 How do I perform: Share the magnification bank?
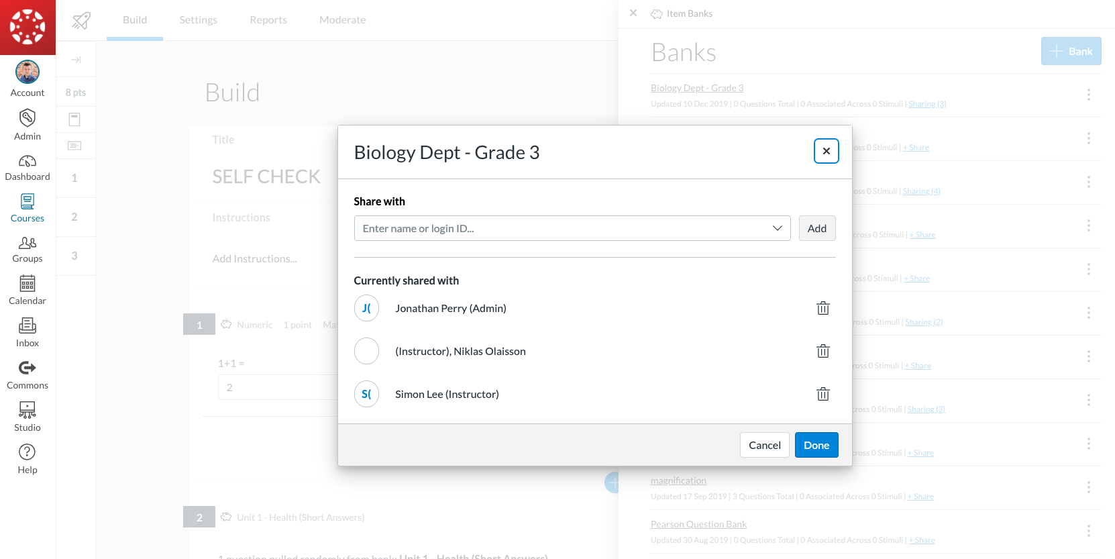[920, 497]
